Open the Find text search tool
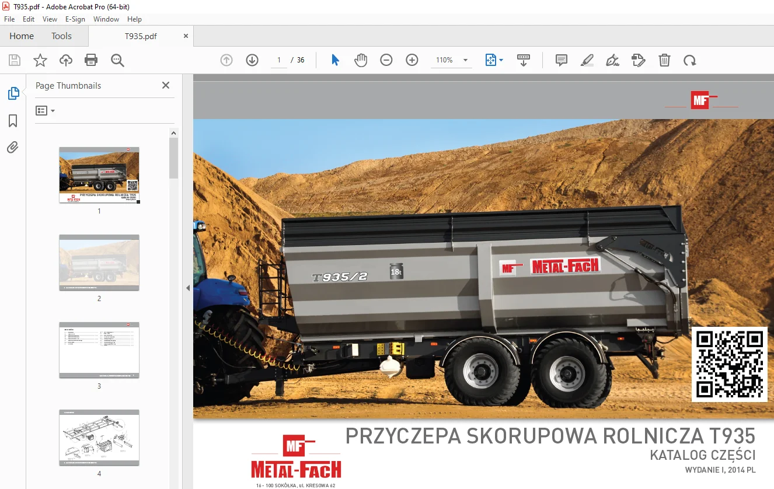774x489 pixels. click(x=117, y=60)
